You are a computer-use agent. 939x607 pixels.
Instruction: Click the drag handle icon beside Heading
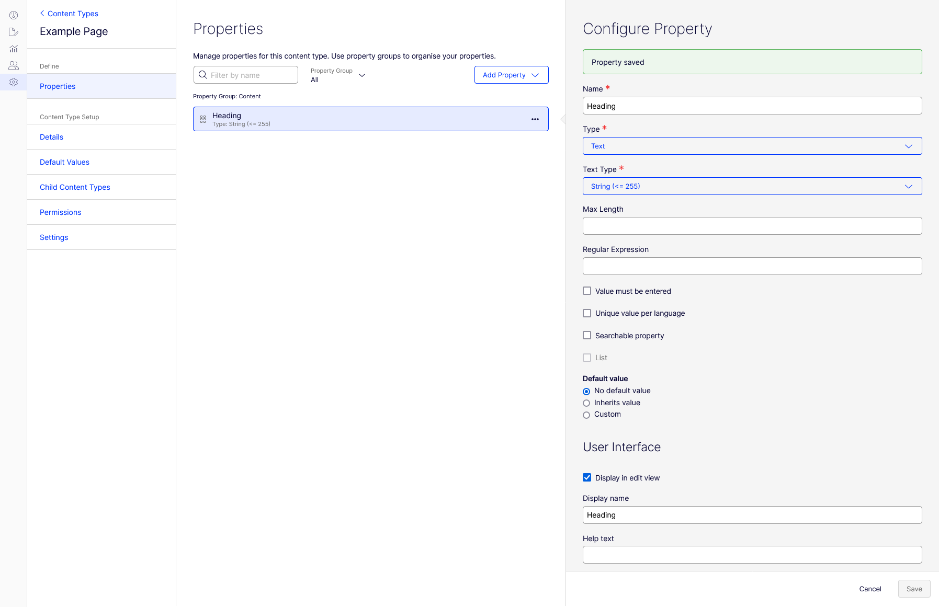click(x=203, y=119)
